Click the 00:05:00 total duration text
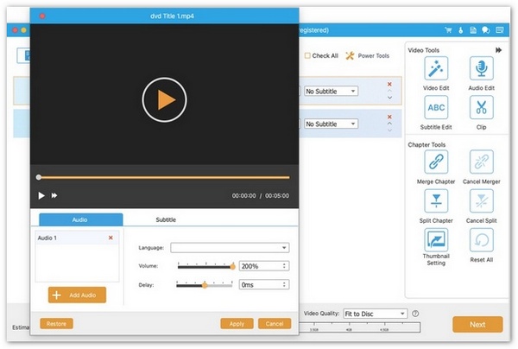 [x=277, y=195]
